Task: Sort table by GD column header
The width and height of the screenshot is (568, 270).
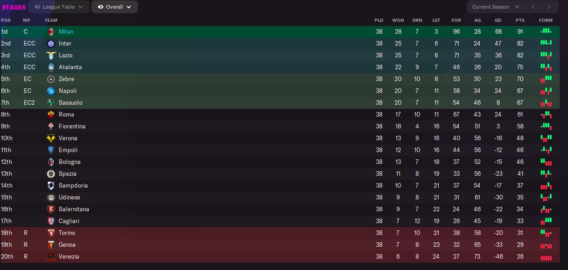Action: tap(498, 20)
